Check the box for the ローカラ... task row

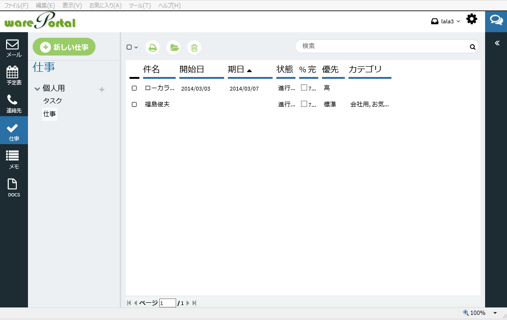(x=134, y=88)
